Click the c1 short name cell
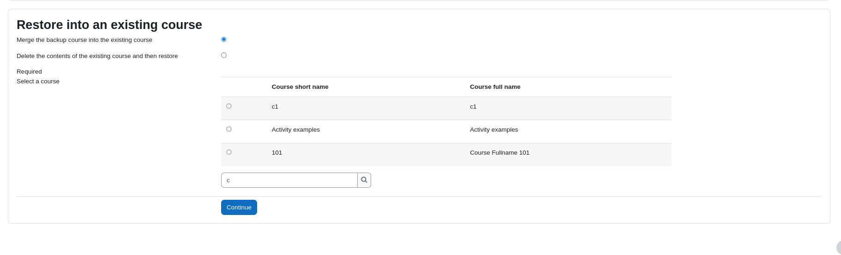The image size is (841, 255). (275, 106)
